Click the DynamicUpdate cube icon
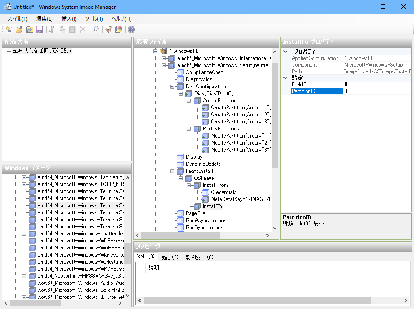The image size is (414, 309). click(x=180, y=164)
